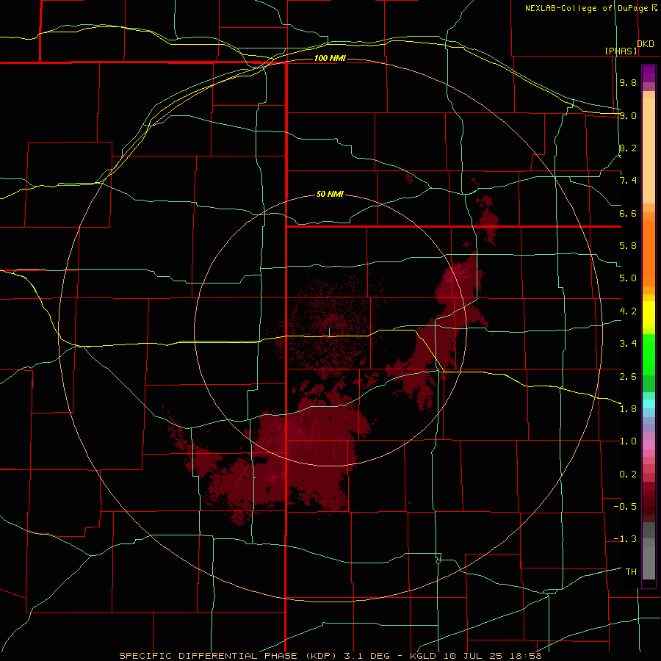661x661 pixels.
Task: Click the 7.4 legend value
Action: [x=628, y=181]
